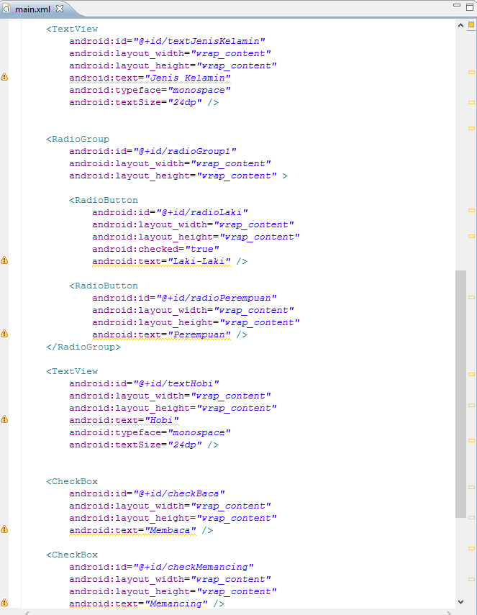Screen dimensions: 477x615
Task: Click warning icon beside Hobi text line
Action: point(4,419)
